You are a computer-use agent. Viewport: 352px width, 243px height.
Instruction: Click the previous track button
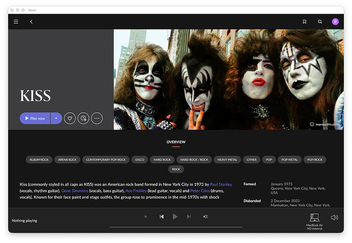point(162,217)
